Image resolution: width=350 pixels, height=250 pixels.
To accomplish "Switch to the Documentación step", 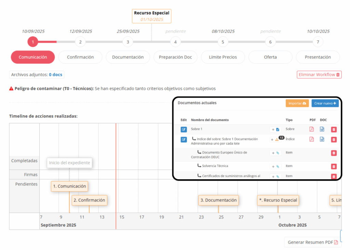I will pos(128,57).
